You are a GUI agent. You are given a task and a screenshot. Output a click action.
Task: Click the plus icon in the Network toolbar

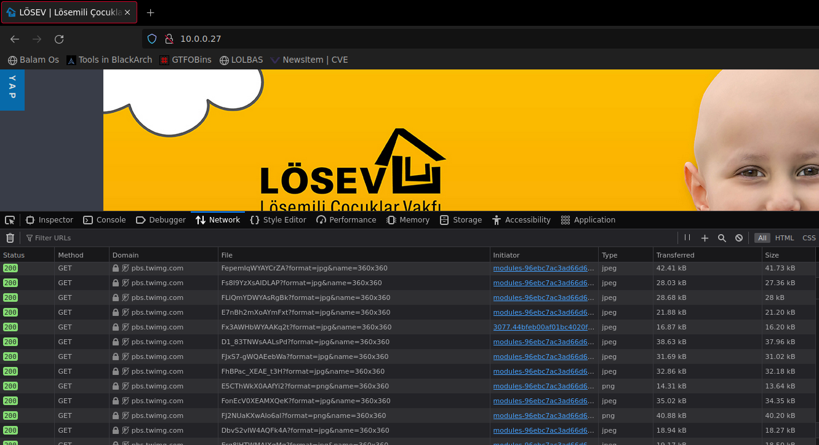click(x=705, y=238)
